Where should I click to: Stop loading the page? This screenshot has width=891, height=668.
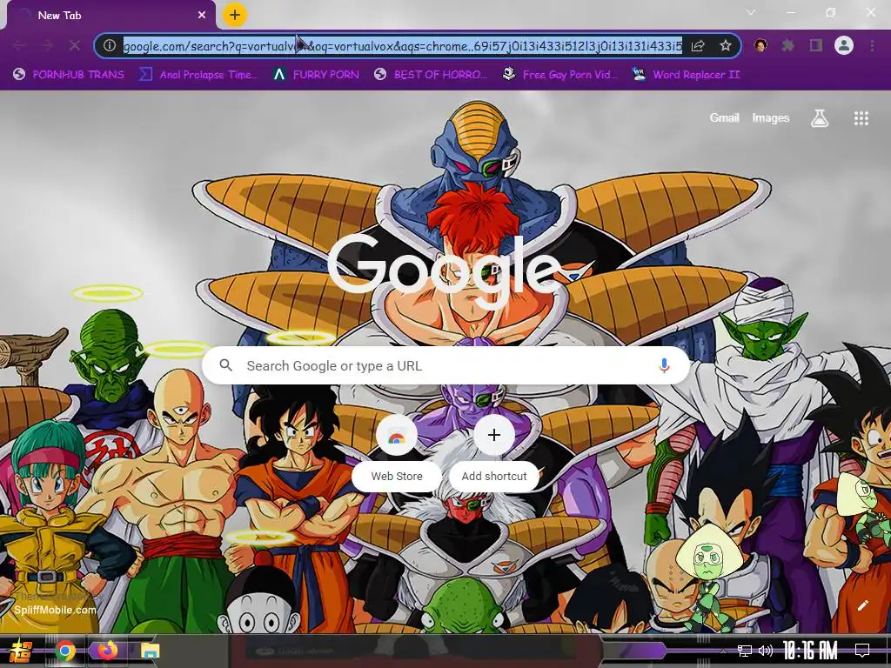tap(75, 45)
